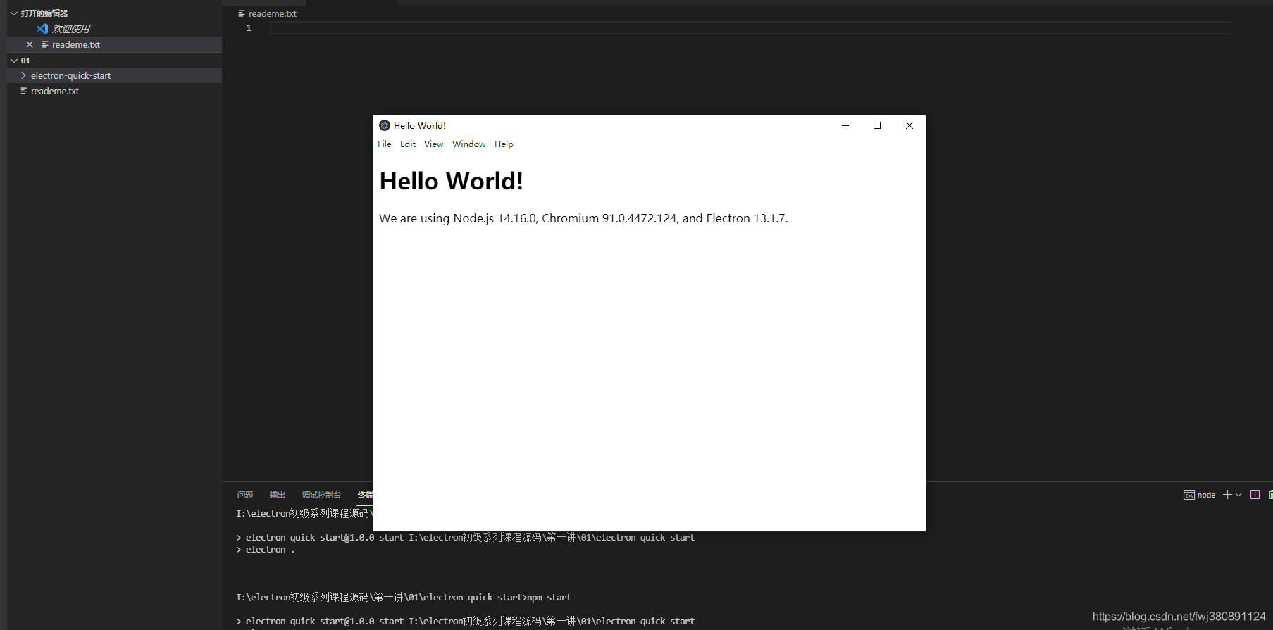
Task: Open the 问题 problems panel tab
Action: [x=245, y=495]
